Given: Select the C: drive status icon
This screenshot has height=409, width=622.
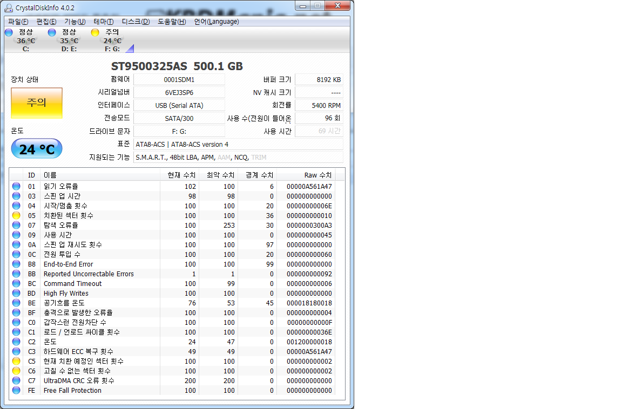Looking at the screenshot, I should click(9, 32).
